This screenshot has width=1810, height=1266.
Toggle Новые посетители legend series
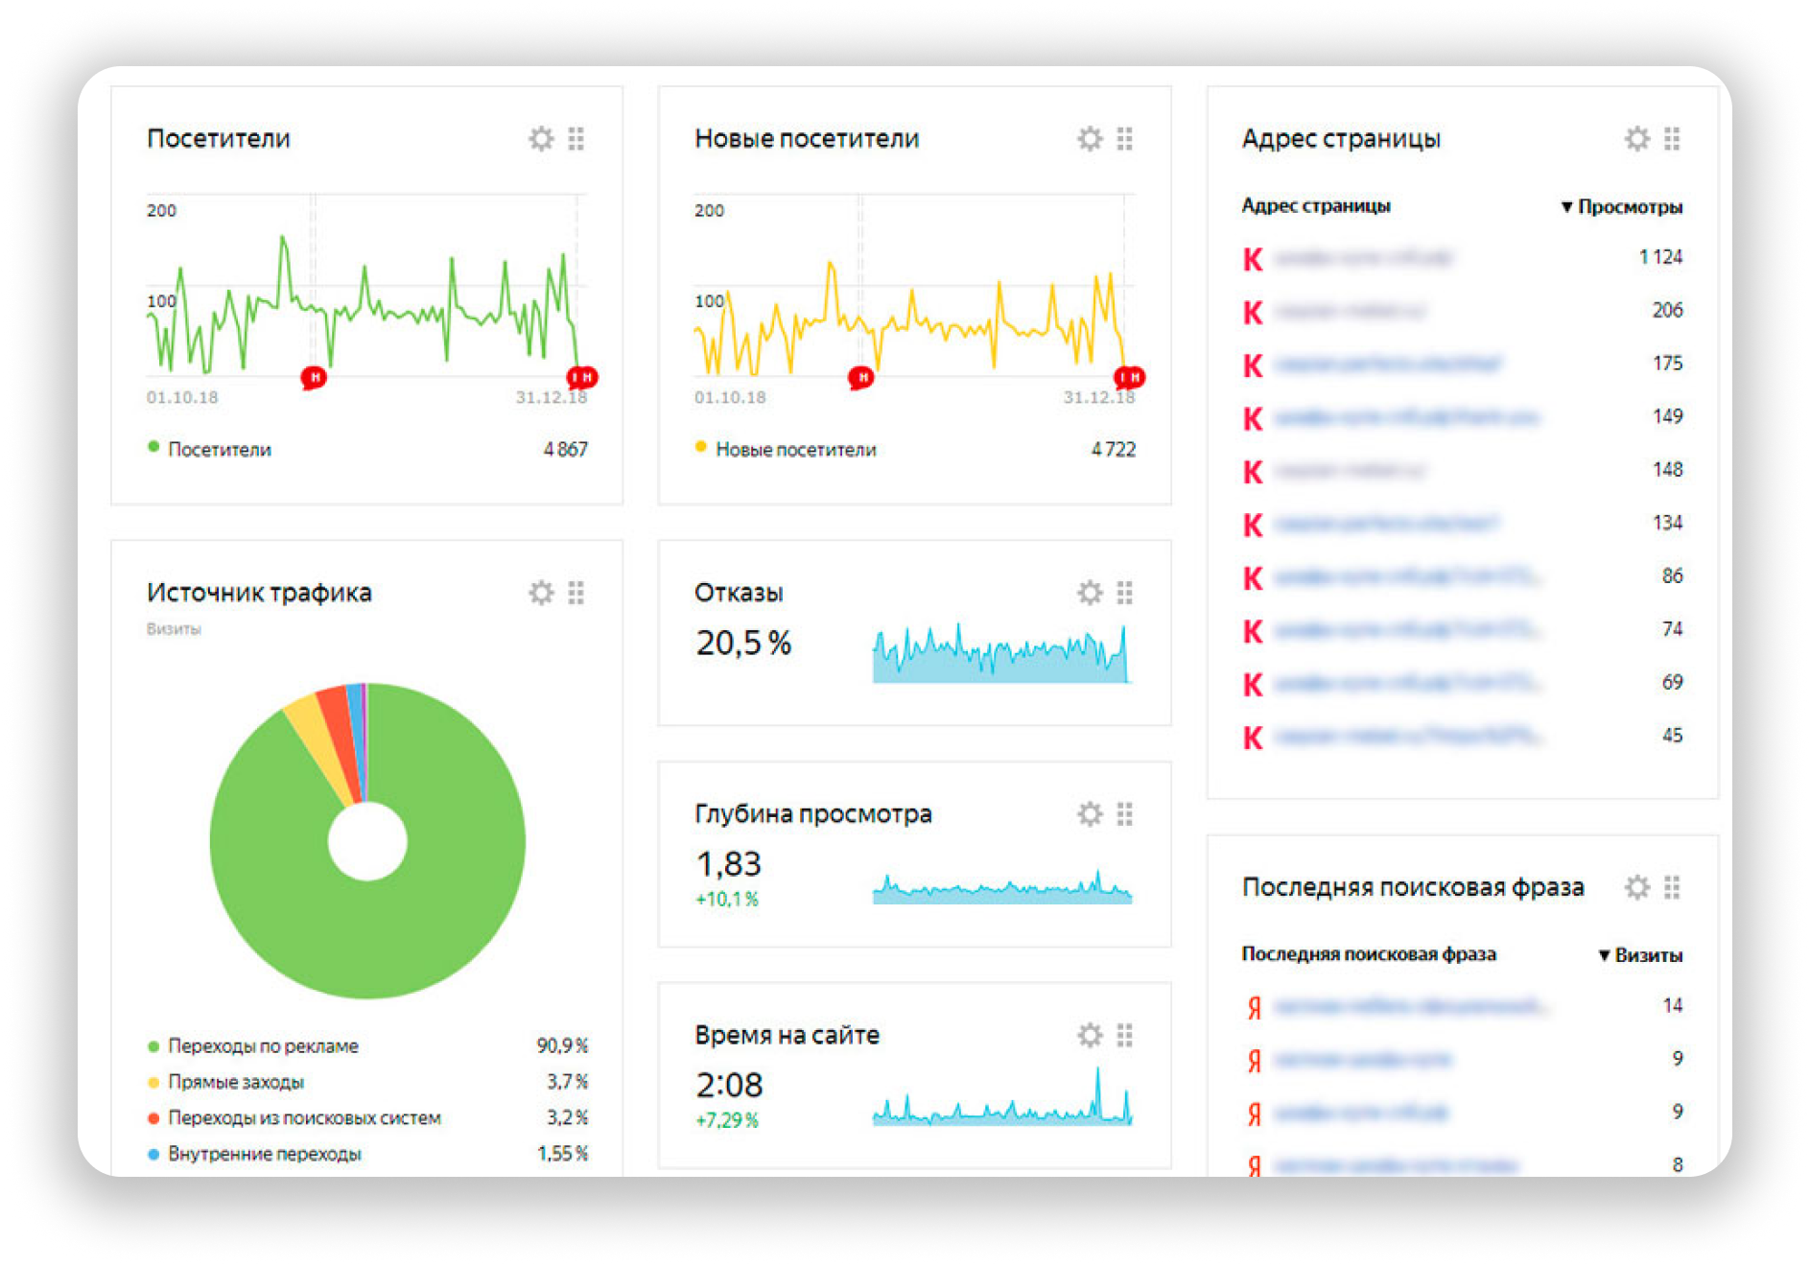click(x=786, y=449)
